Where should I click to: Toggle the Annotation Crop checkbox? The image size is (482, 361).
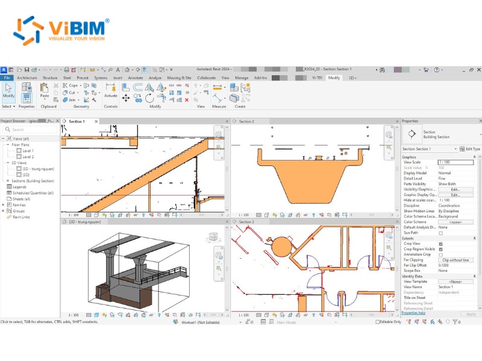[441, 255]
